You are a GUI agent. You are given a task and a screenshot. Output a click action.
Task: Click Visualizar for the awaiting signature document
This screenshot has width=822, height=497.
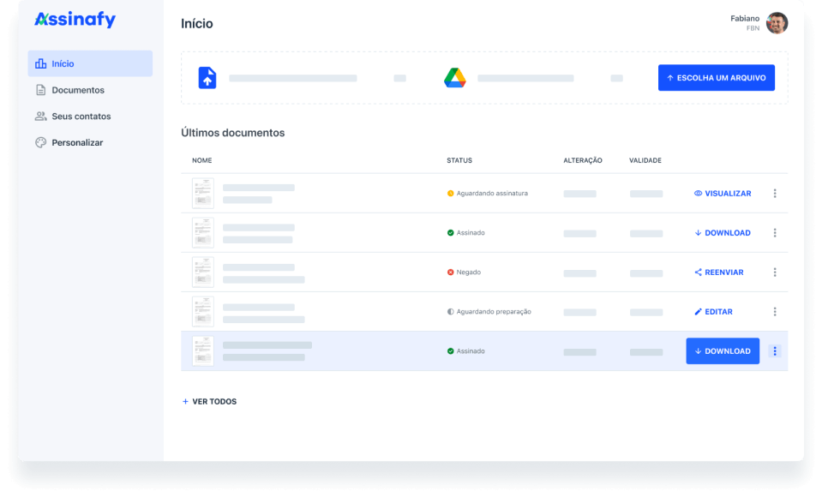(723, 194)
